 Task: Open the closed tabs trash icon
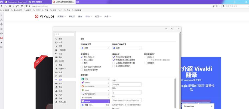click(x=235, y=2)
